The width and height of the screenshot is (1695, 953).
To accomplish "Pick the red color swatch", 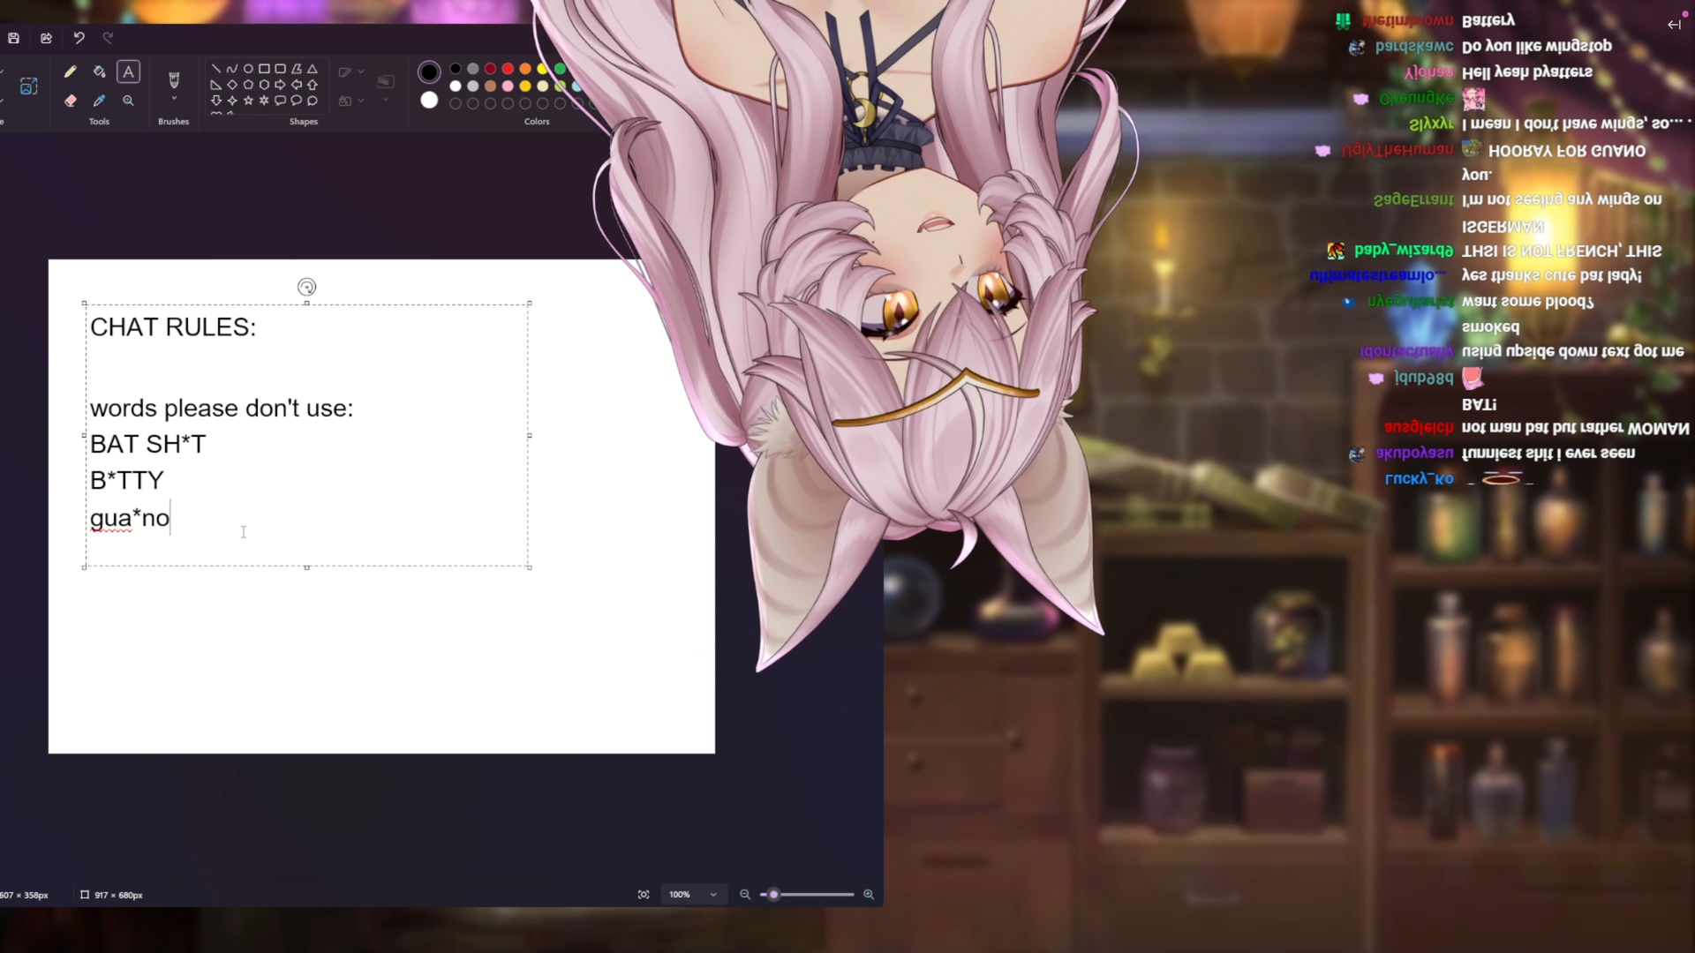I will pyautogui.click(x=508, y=69).
